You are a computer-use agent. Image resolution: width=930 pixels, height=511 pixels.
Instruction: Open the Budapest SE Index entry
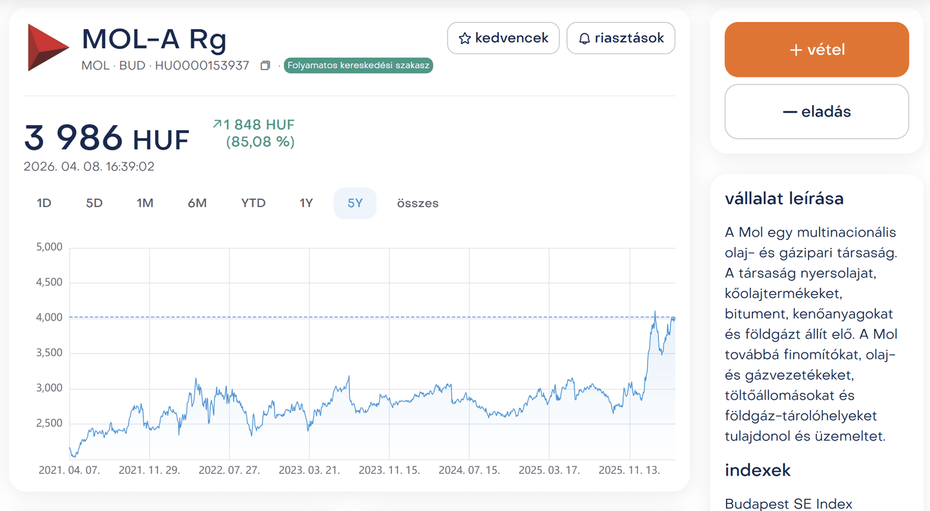coord(789,504)
